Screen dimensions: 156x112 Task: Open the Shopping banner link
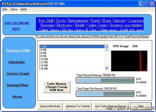47,25
